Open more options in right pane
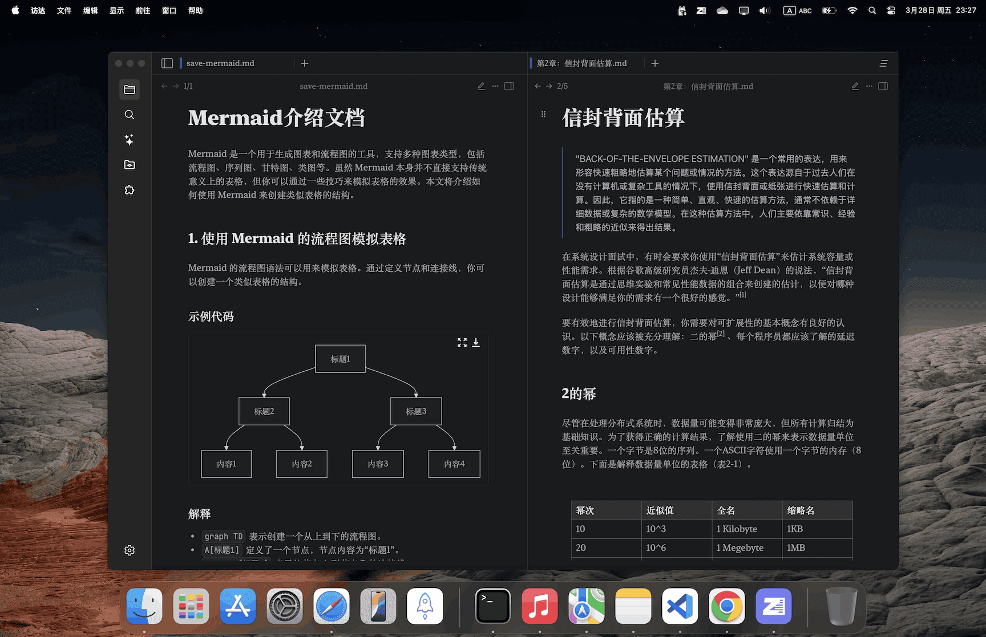 [x=869, y=86]
